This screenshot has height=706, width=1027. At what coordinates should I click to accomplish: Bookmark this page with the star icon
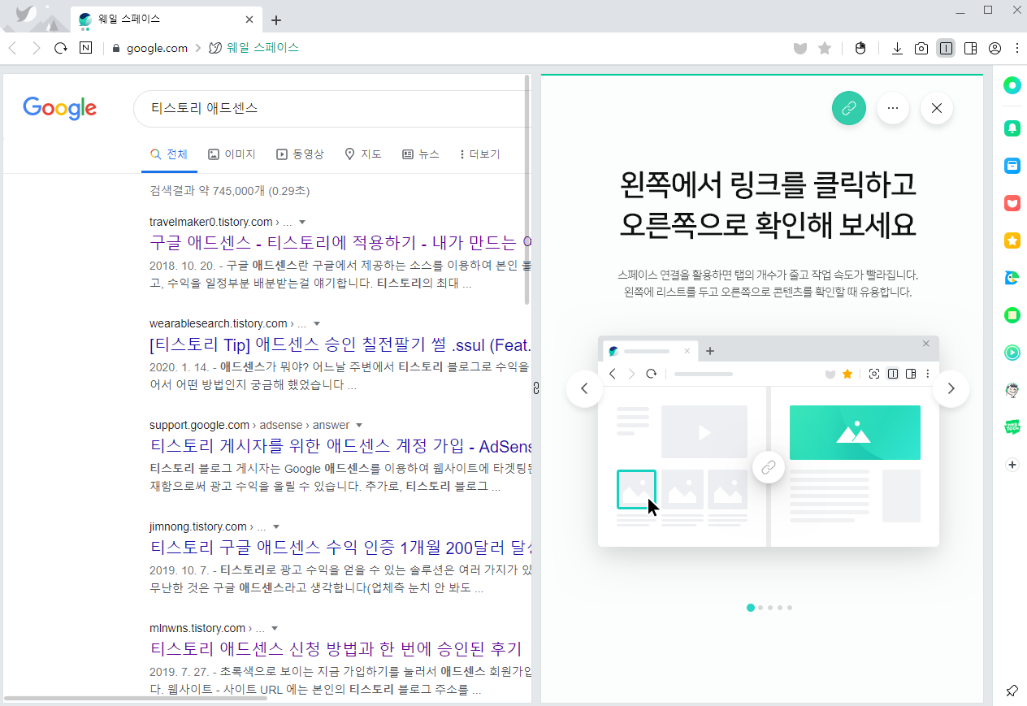pos(825,49)
